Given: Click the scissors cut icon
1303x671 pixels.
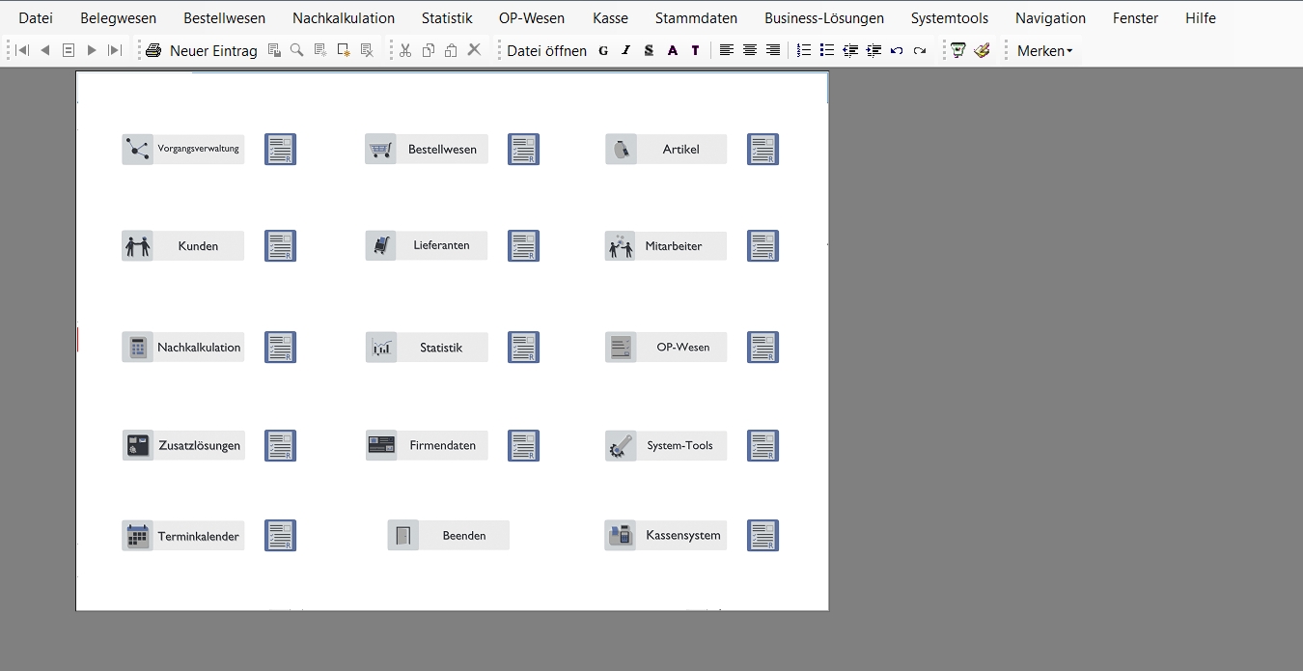Looking at the screenshot, I should tap(405, 50).
